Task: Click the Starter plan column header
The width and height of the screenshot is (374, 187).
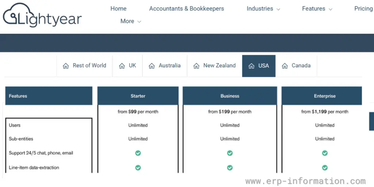Action: pyautogui.click(x=138, y=96)
